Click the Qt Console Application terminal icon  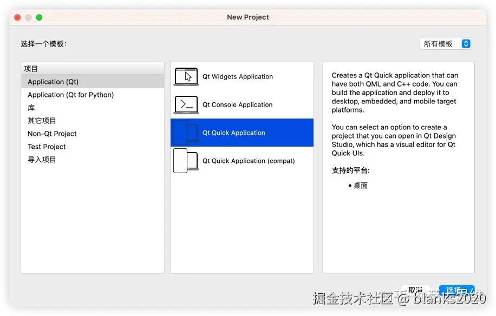click(186, 104)
